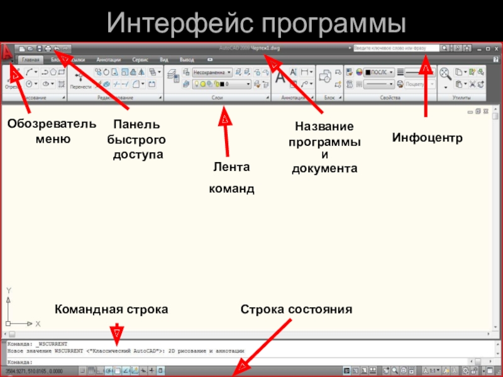The height and width of the screenshot is (377, 503).
Task: Click the Zoom Extents magnifier icon
Action: coord(445,74)
